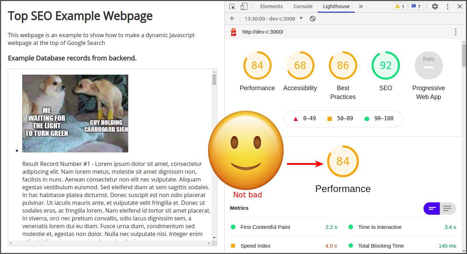Clear all Lighthouse reports with block icon
Screen dimensions: 467x254
(x=312, y=19)
